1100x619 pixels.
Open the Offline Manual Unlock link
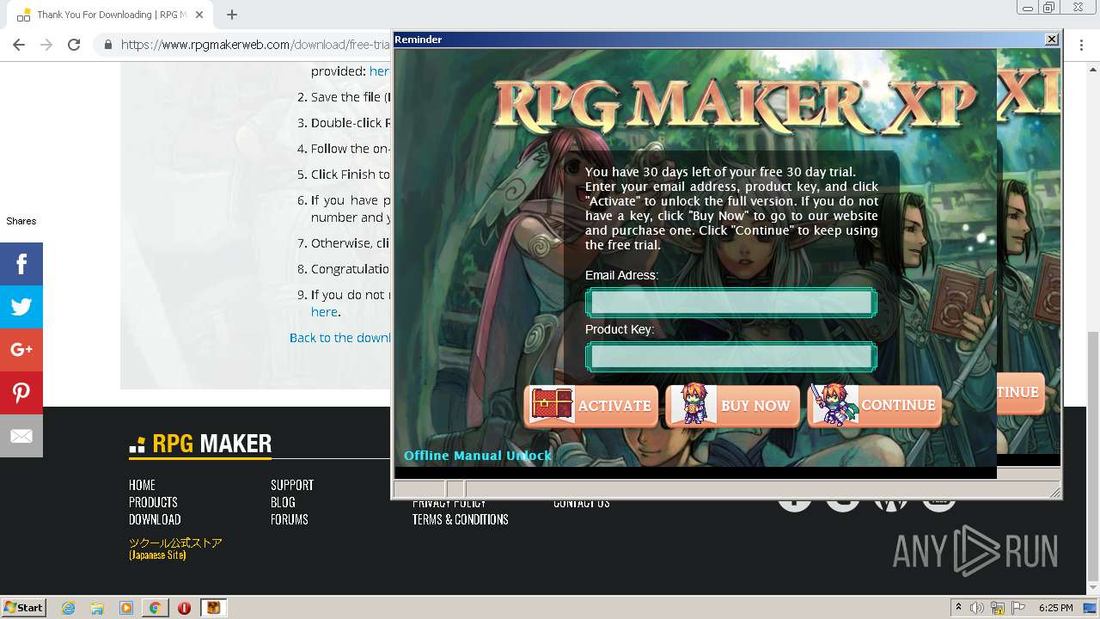pos(478,456)
